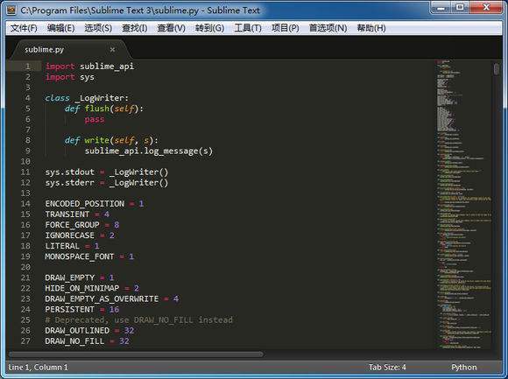This screenshot has height=379, width=508.
Task: Click the 'MONOSPACE_FONT = 1' line
Action: (89, 256)
